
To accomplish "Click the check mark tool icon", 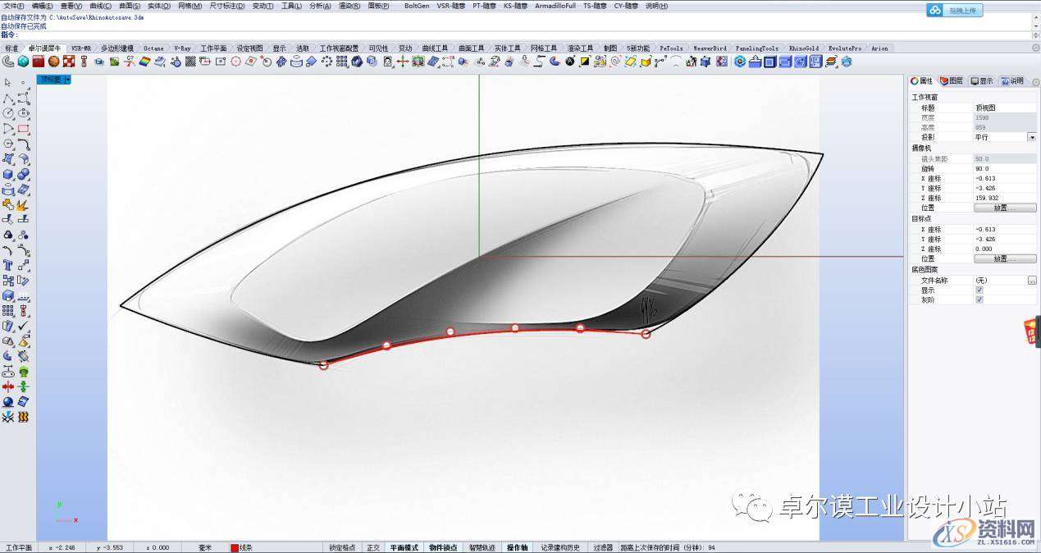I will [23, 326].
